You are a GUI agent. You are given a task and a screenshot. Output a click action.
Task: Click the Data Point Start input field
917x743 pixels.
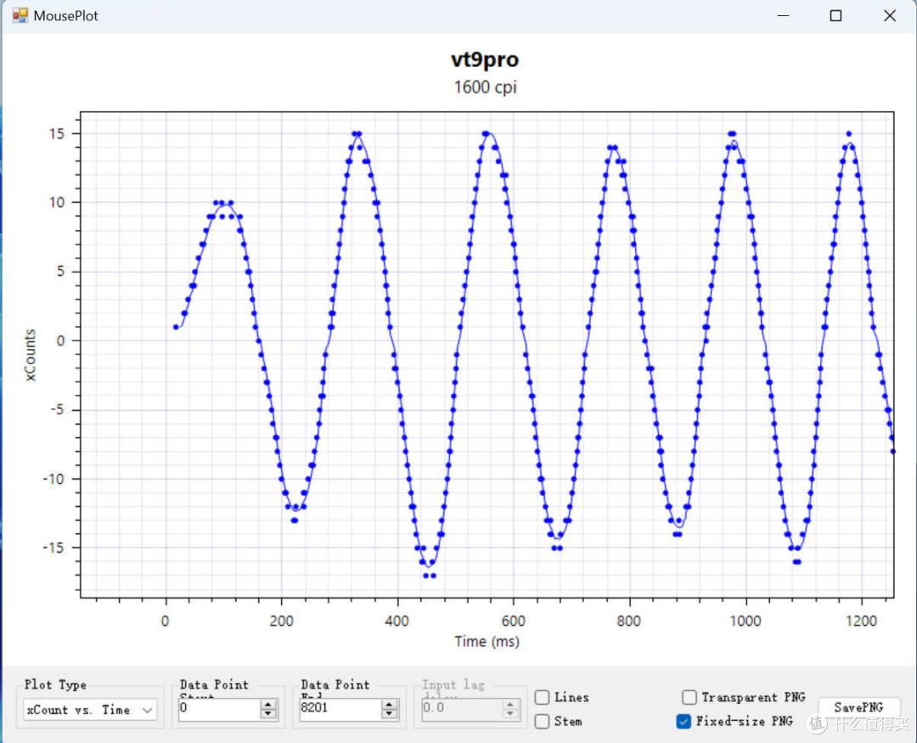pos(219,709)
